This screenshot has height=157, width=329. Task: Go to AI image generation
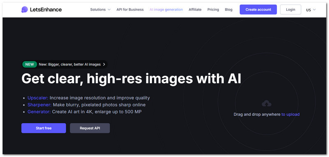(x=166, y=9)
